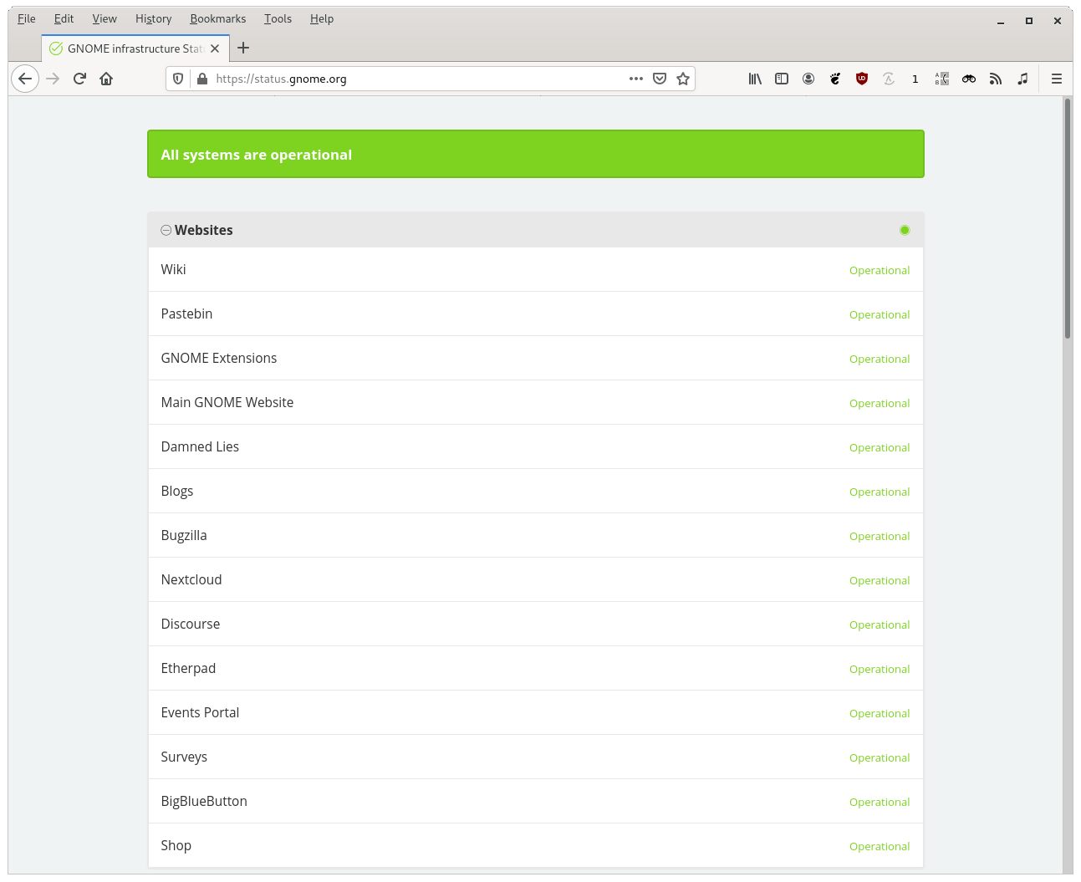Click the green Websites status dot
1081x882 pixels.
pyautogui.click(x=905, y=230)
